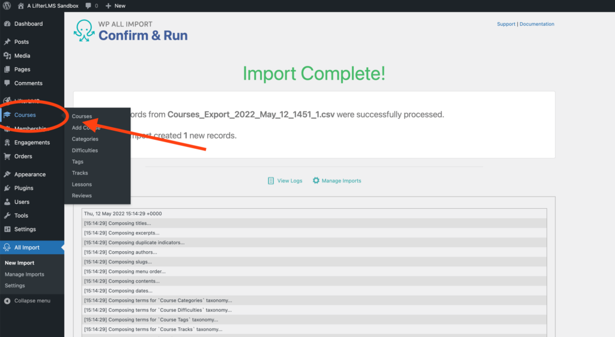Click the Manage Imports gear icon
The image size is (615, 337).
(x=316, y=180)
